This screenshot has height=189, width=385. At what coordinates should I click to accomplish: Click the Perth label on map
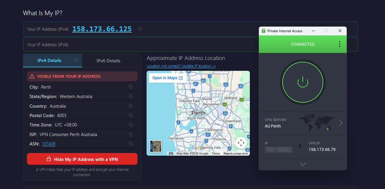click(198, 113)
